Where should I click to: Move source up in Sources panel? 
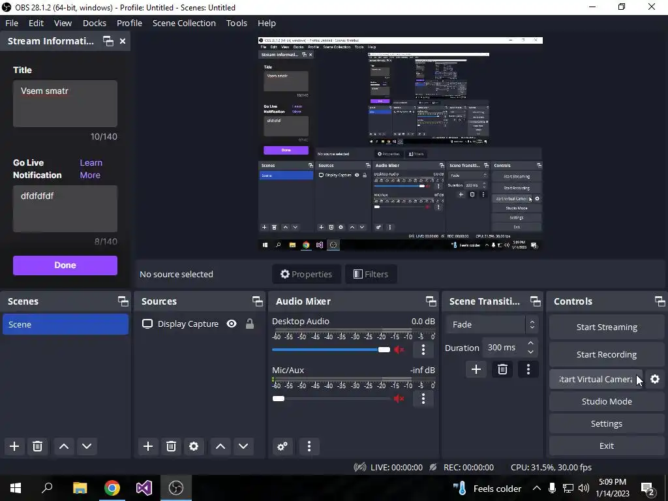220,446
